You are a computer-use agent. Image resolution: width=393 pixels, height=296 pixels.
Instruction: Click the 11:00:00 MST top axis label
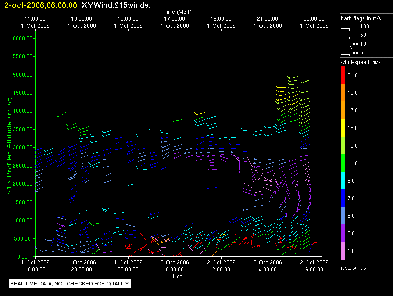[x=35, y=19]
